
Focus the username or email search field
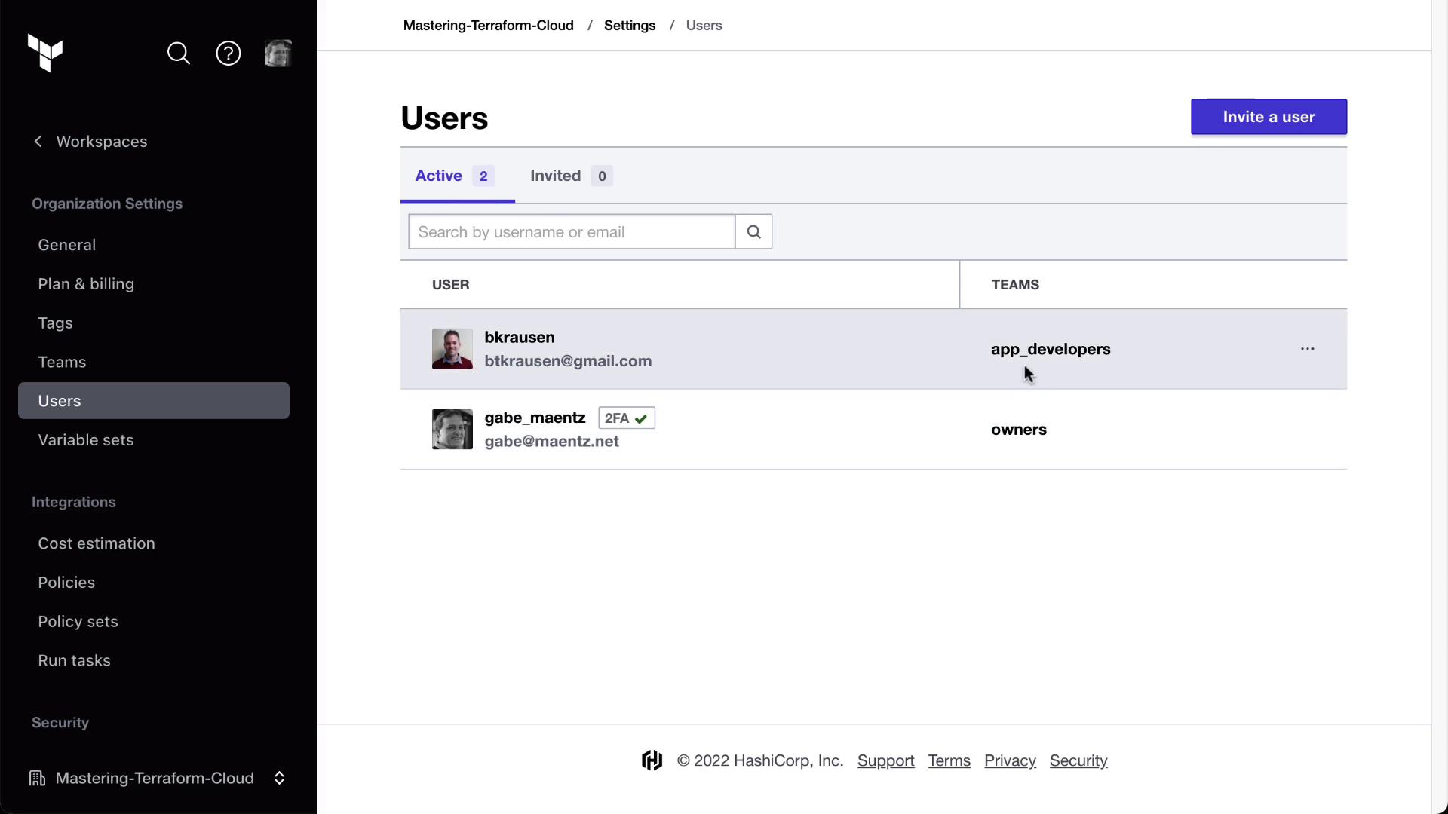(572, 232)
